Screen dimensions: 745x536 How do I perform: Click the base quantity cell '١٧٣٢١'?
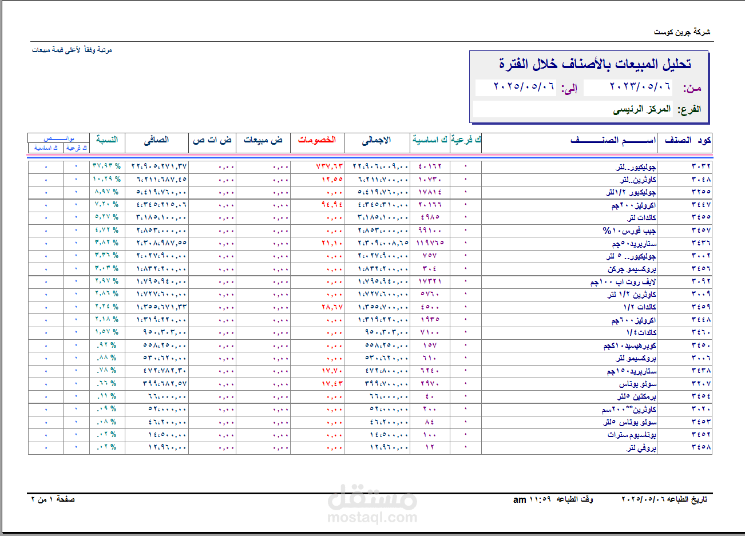click(430, 281)
